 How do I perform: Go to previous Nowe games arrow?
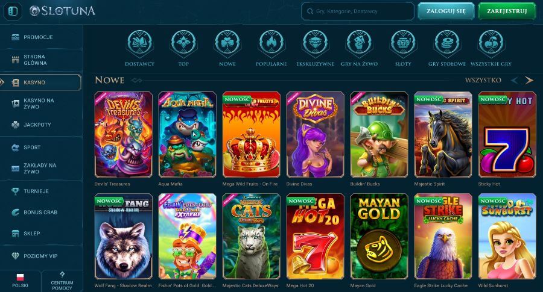[x=514, y=80]
